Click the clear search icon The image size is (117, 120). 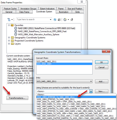59,19
